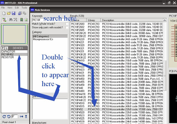Image resolution: width=177 pixels, height=124 pixels.
Task: Select highlighted PIC18F452 result row
Action: coord(117,109)
